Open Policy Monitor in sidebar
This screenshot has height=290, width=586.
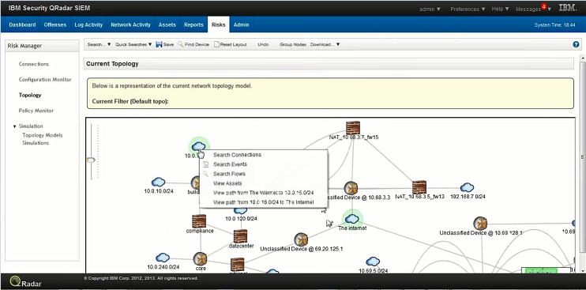pos(36,111)
